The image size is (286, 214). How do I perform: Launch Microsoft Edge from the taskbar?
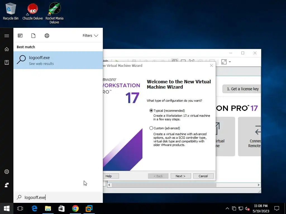[34, 208]
